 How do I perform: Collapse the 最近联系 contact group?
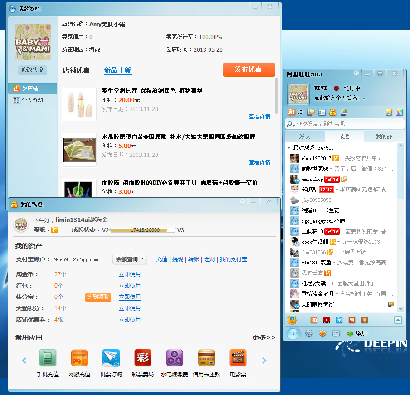click(x=289, y=148)
